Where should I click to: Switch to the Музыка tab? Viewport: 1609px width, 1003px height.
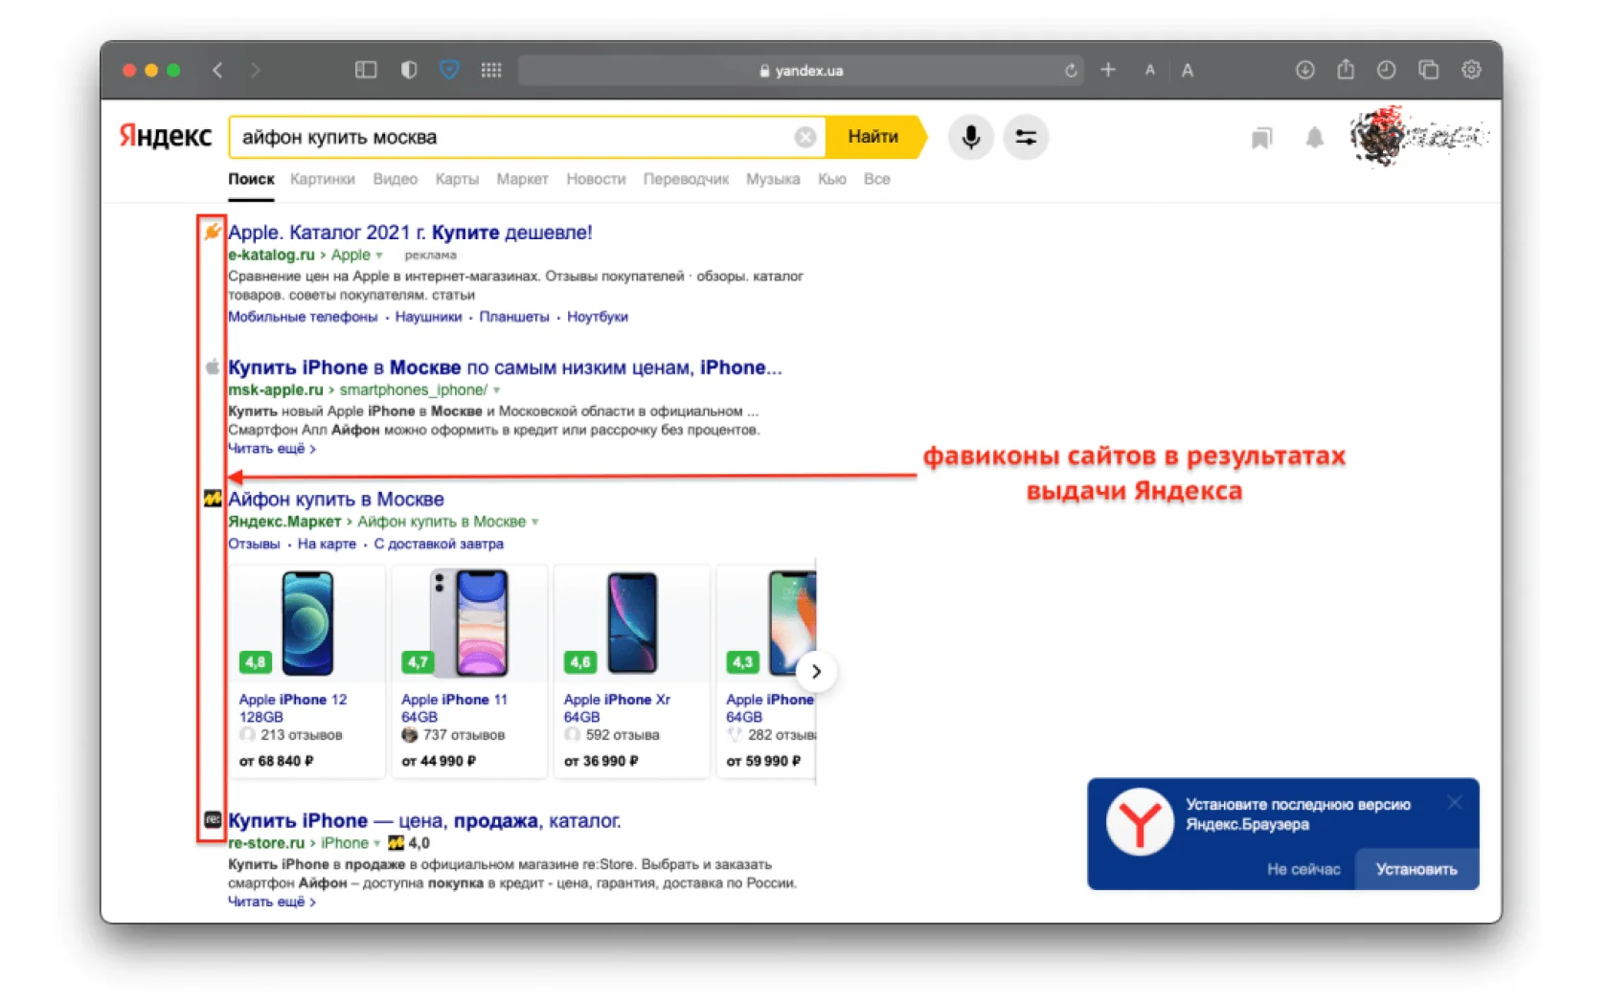click(x=773, y=179)
